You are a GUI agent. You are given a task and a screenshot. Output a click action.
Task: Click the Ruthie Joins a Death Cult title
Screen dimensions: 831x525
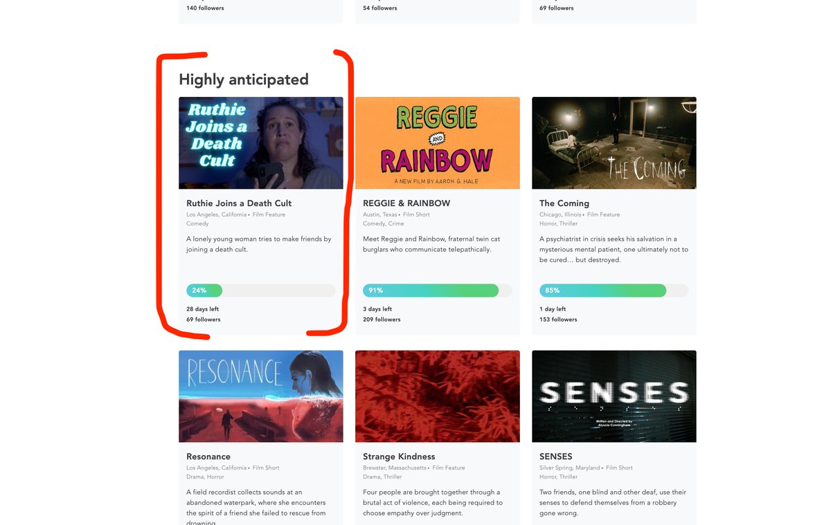(239, 203)
